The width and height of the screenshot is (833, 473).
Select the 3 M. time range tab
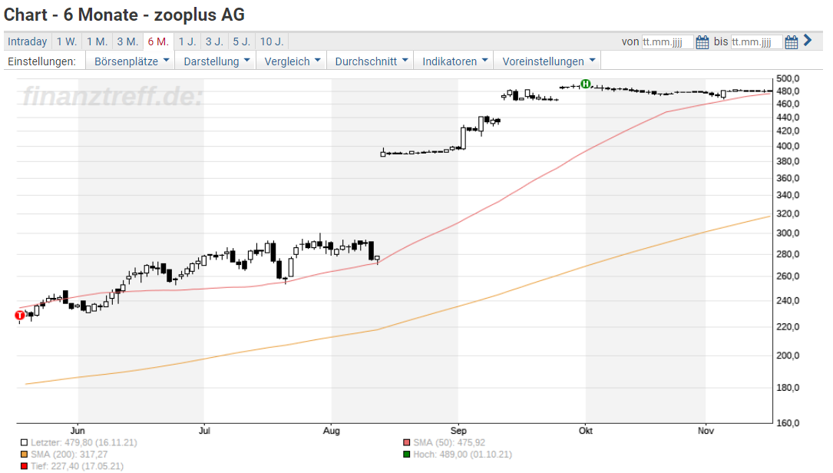127,41
